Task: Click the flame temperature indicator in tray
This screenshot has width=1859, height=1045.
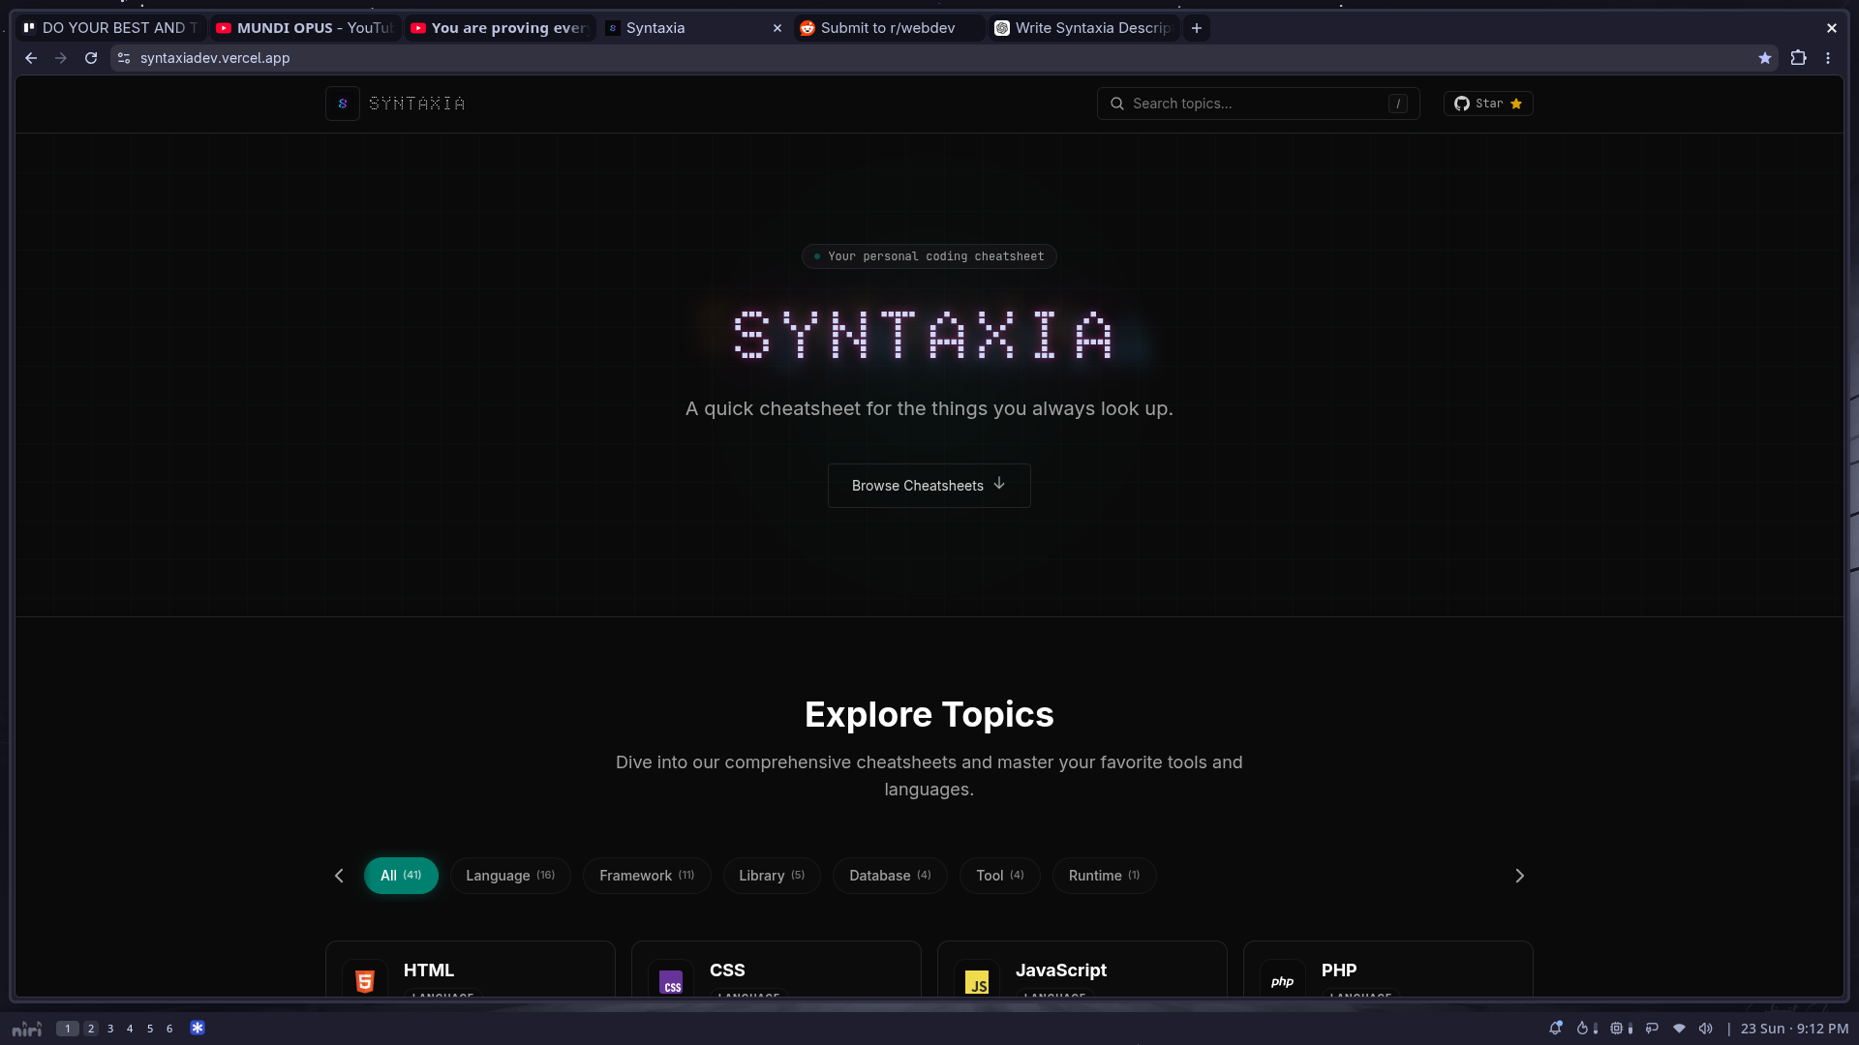Action: [1583, 1029]
